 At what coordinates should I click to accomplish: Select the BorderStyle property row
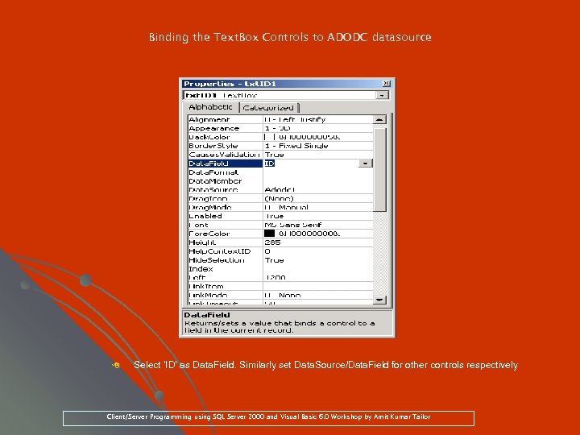tap(280, 146)
